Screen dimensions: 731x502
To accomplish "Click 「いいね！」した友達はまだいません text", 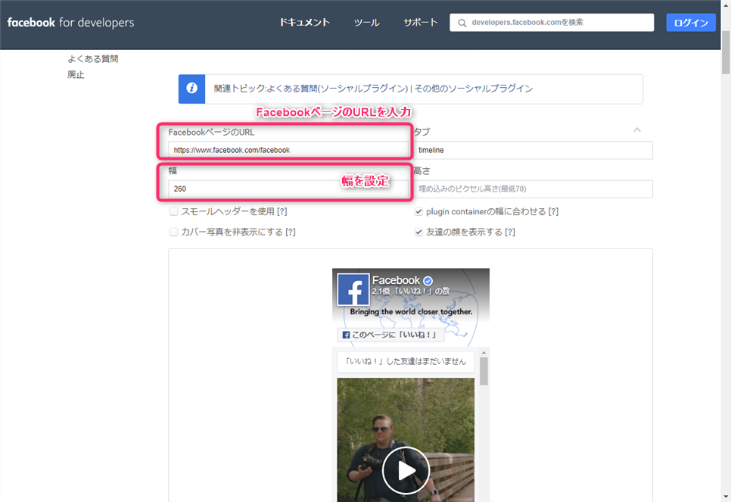I will (x=405, y=362).
